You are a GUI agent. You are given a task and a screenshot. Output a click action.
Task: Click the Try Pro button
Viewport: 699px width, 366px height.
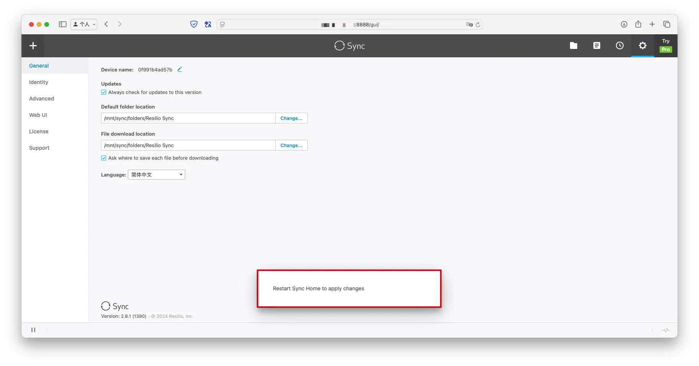click(666, 46)
